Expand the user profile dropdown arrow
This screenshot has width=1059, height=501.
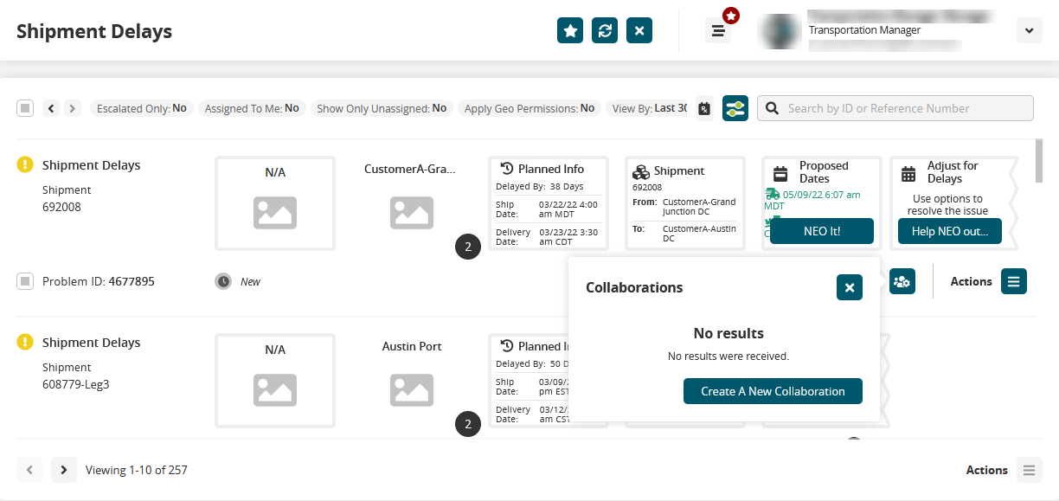click(x=1029, y=30)
